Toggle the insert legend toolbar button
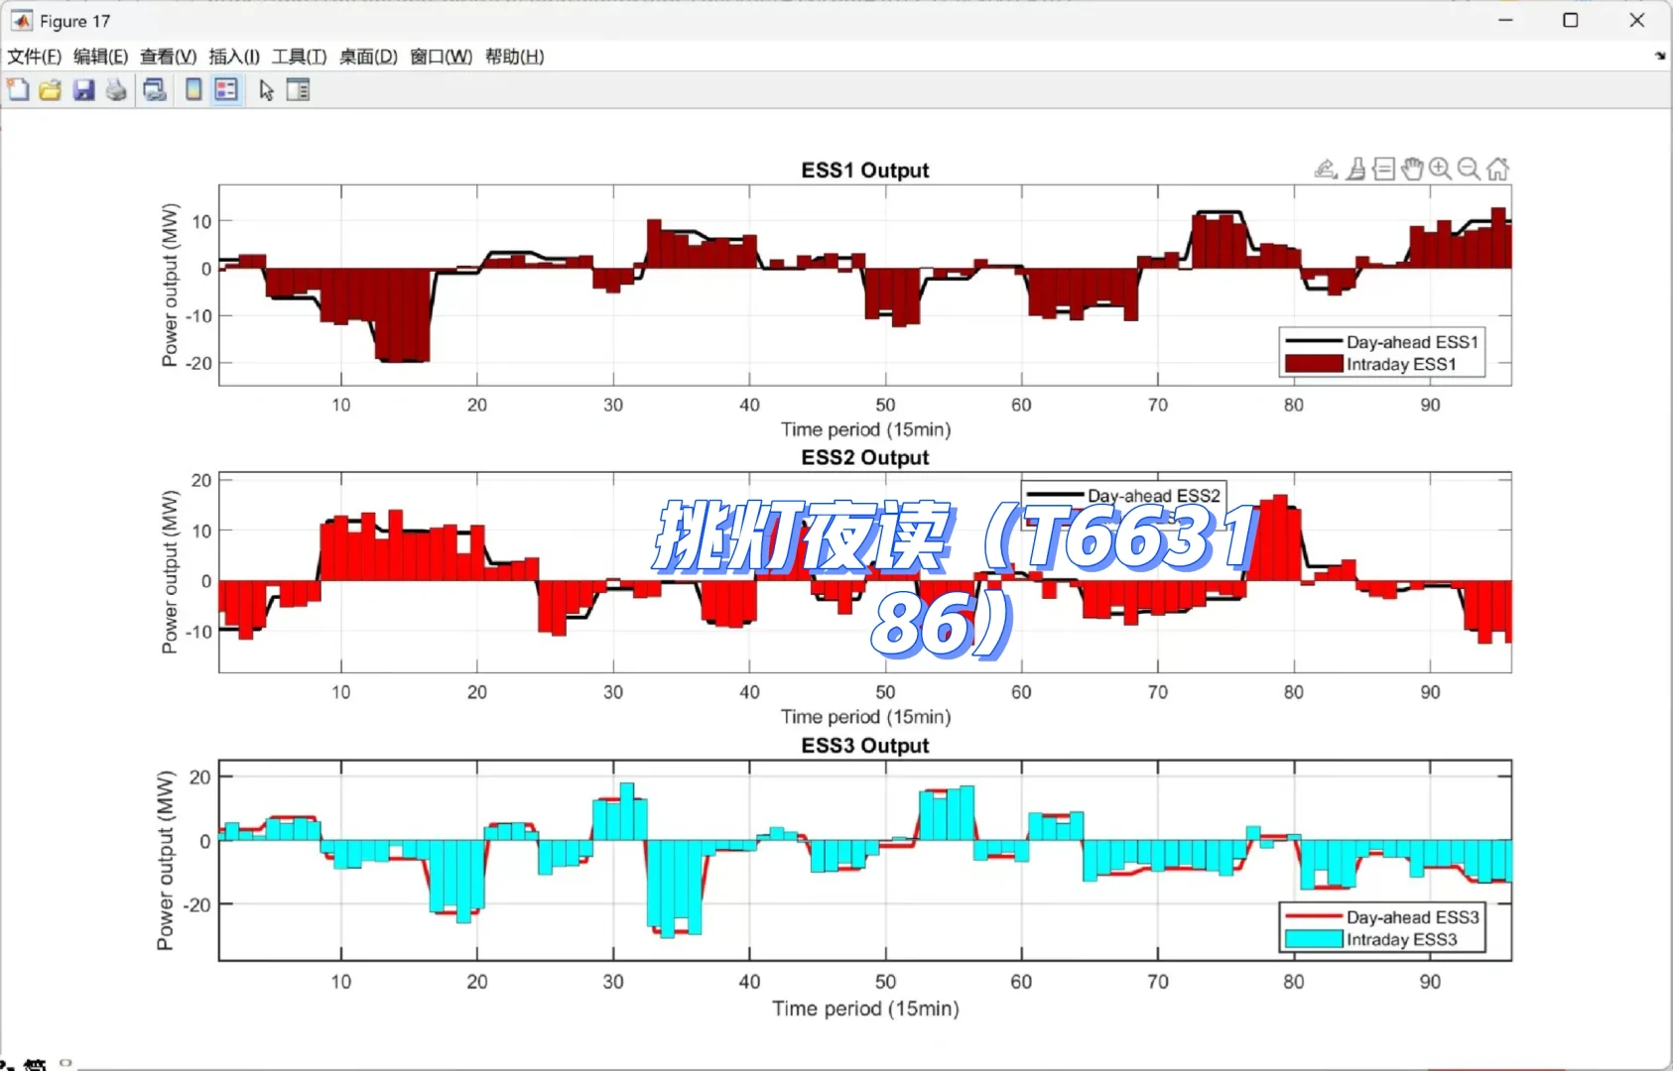 click(226, 90)
